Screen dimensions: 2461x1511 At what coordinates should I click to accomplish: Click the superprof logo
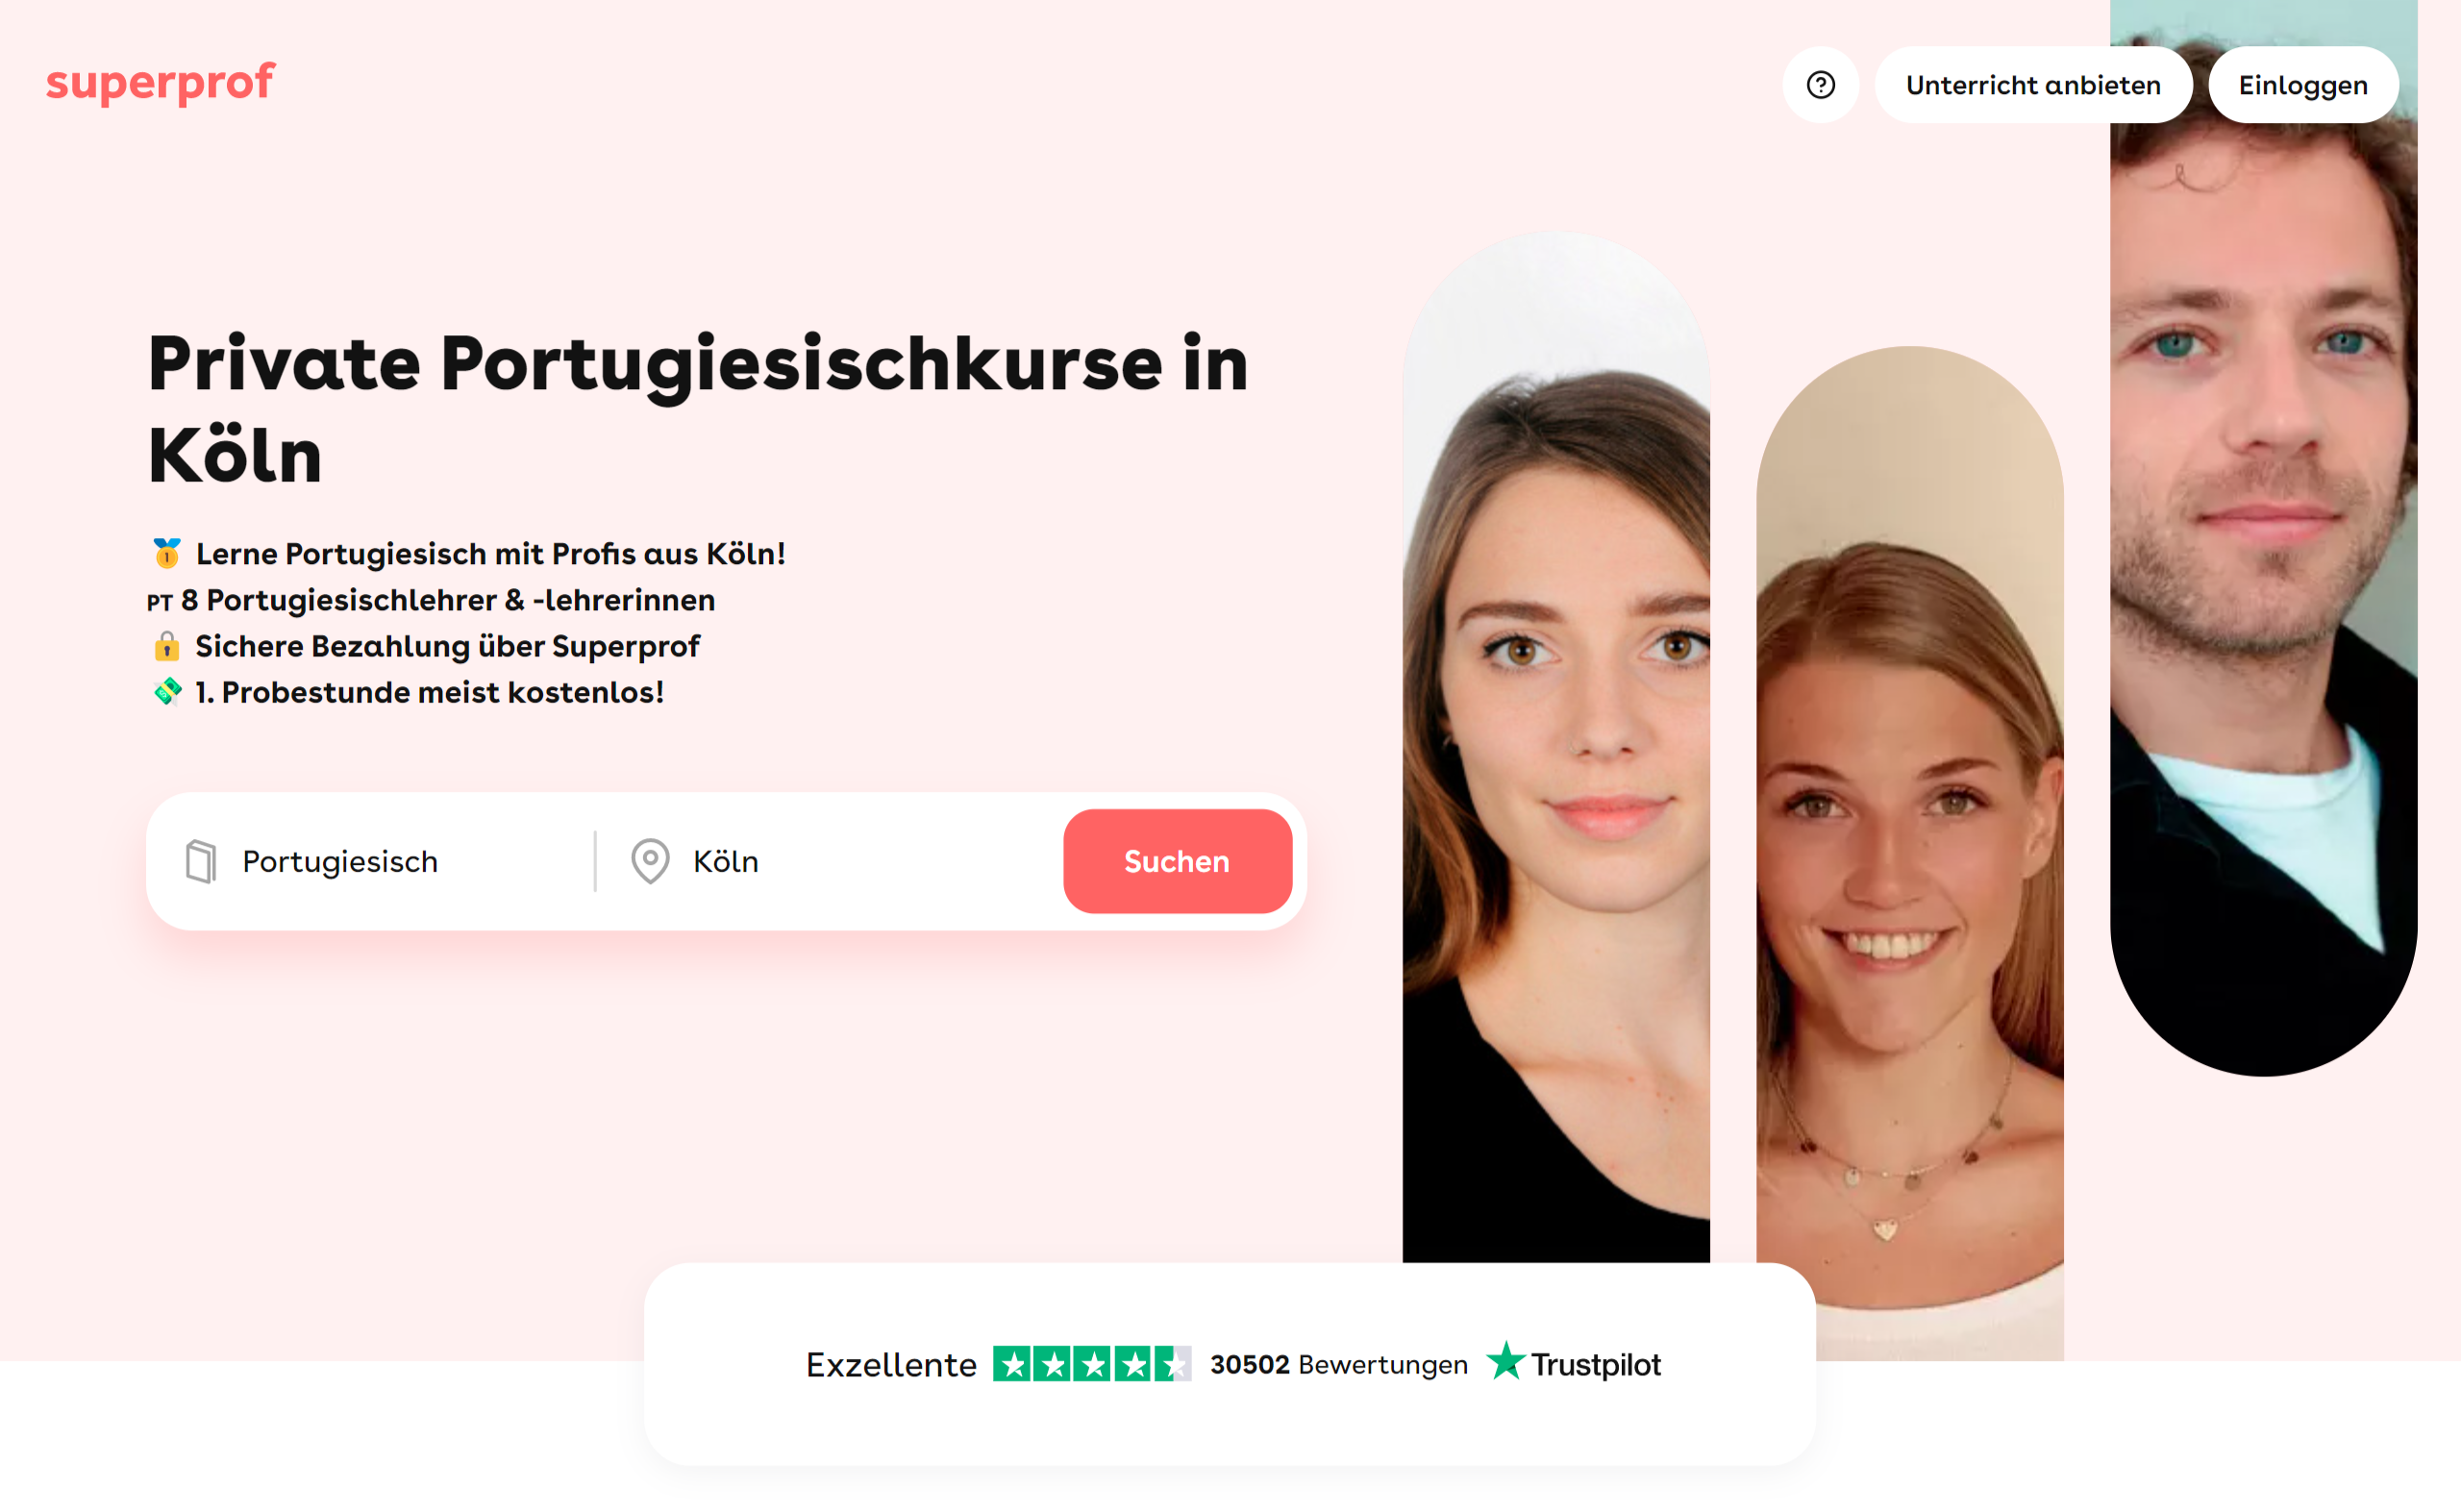click(x=160, y=83)
